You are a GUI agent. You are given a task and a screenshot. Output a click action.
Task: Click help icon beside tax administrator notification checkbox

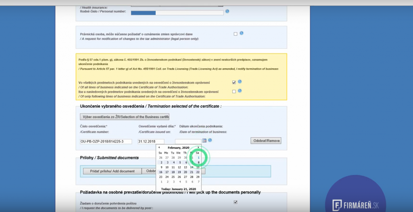241,33
